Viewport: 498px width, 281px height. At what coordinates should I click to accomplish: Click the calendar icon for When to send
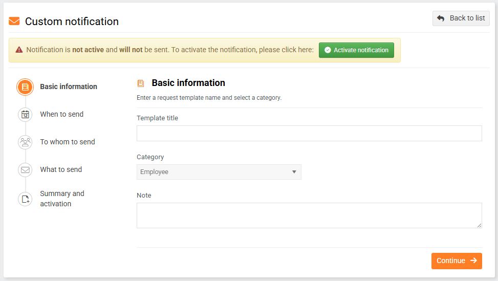[25, 115]
